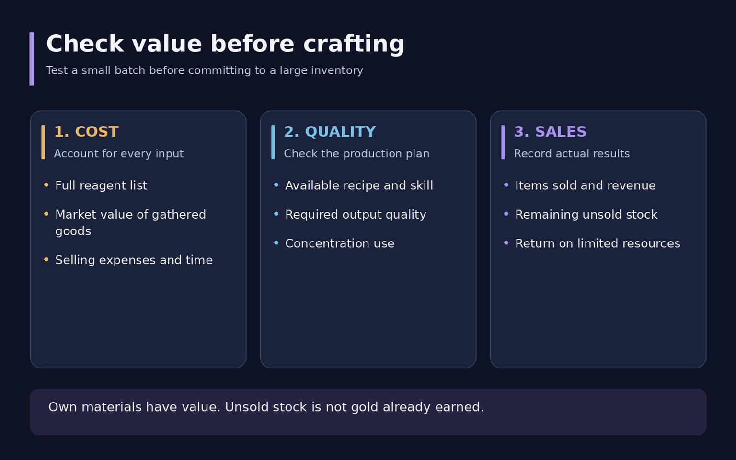Click the Own materials have value footer note
736x460 pixels.
coord(266,407)
